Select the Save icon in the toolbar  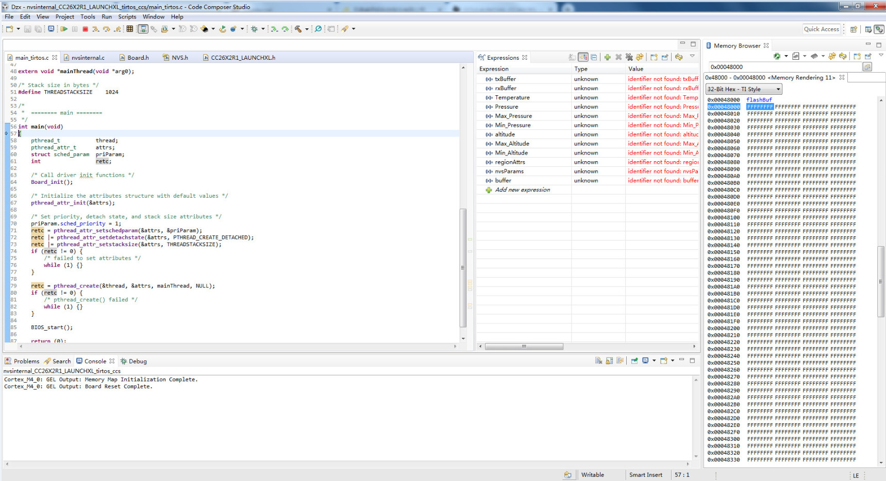pos(27,29)
